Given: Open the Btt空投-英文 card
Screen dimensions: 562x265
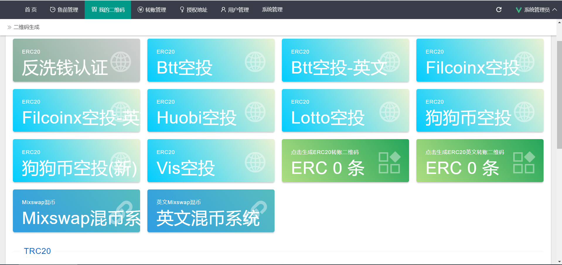Looking at the screenshot, I should pos(345,60).
